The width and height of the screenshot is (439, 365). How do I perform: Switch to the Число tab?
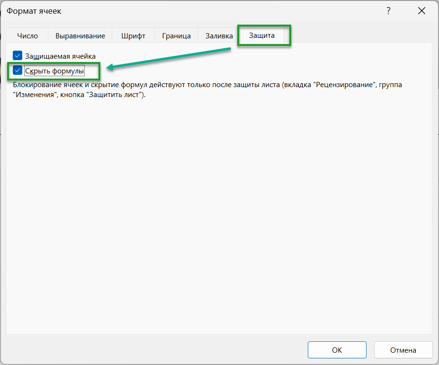point(27,36)
